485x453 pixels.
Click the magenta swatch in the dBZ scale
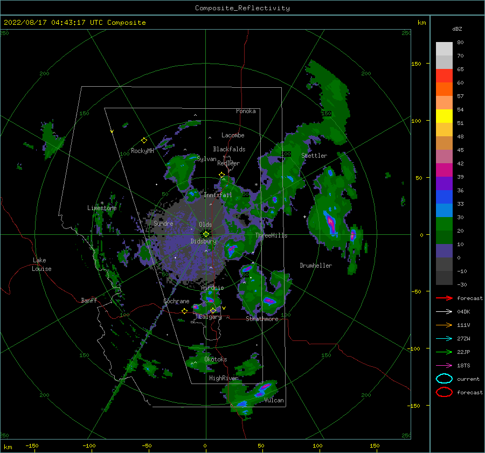444,170
